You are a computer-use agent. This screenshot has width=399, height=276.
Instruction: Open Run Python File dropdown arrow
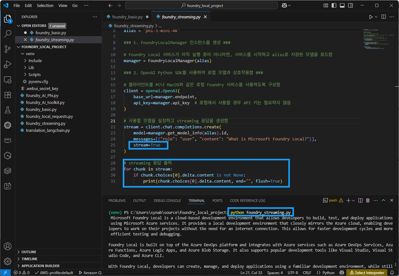coord(376,17)
